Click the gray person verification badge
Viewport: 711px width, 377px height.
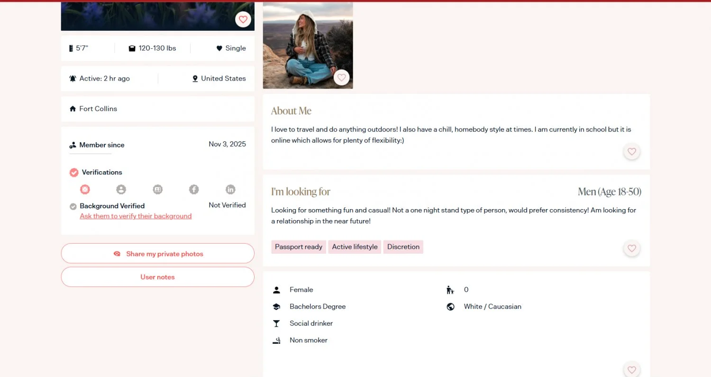click(121, 189)
